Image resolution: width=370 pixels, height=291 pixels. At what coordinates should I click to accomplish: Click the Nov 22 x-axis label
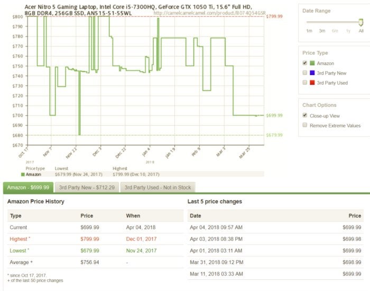(71, 153)
